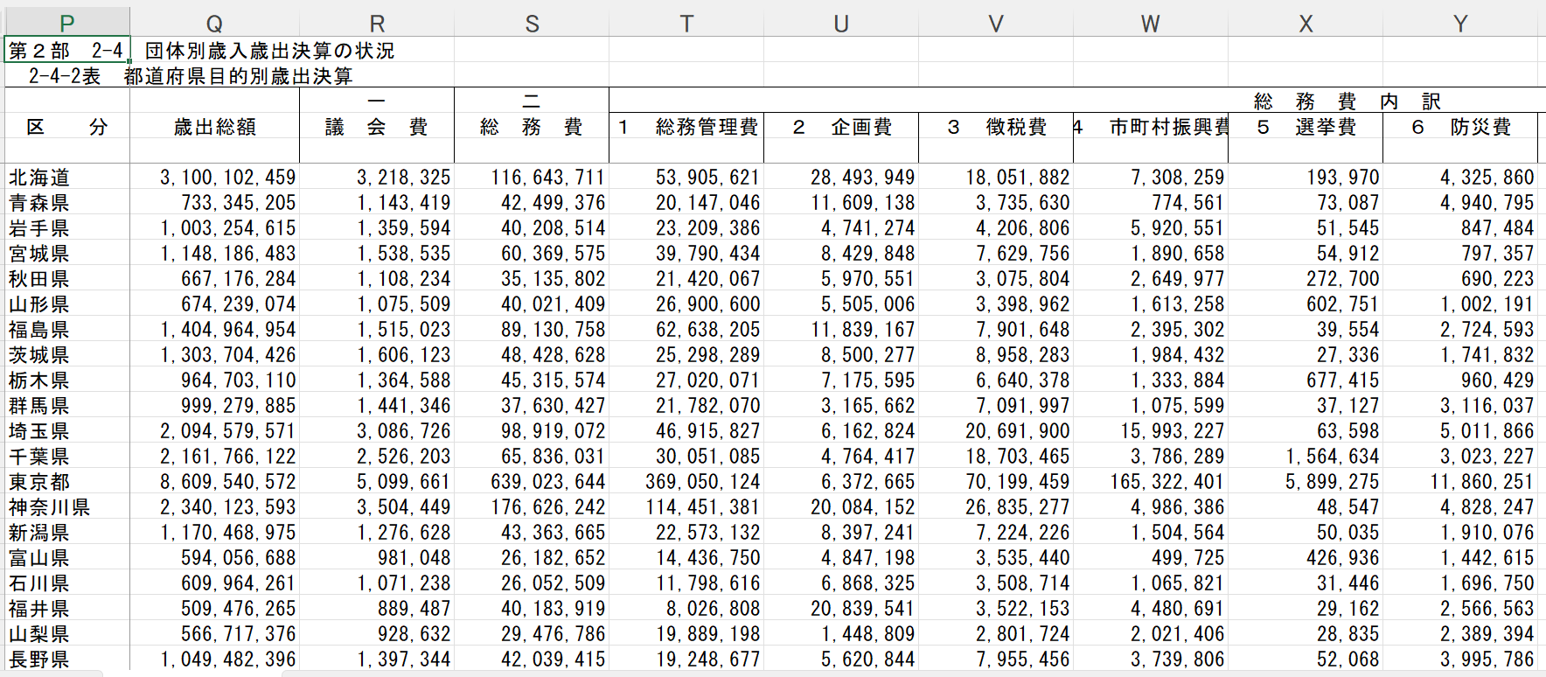The height and width of the screenshot is (677, 1546).
Task: Select the 秋田県 row label
Action: [66, 279]
